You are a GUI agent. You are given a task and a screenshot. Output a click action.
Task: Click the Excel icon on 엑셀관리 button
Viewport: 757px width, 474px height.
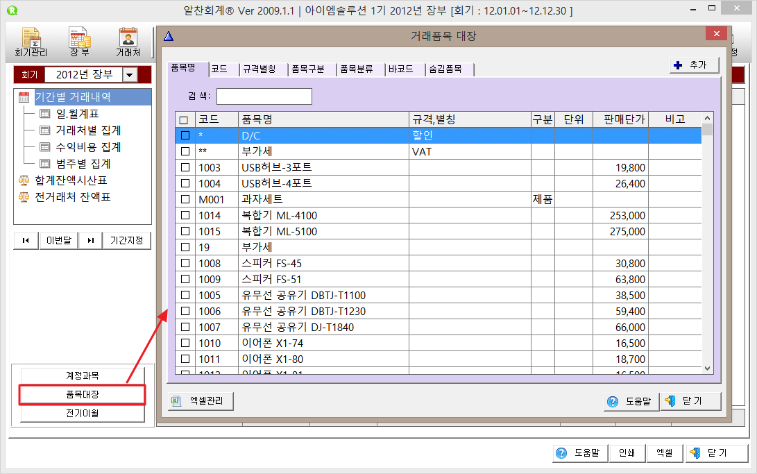tap(177, 400)
